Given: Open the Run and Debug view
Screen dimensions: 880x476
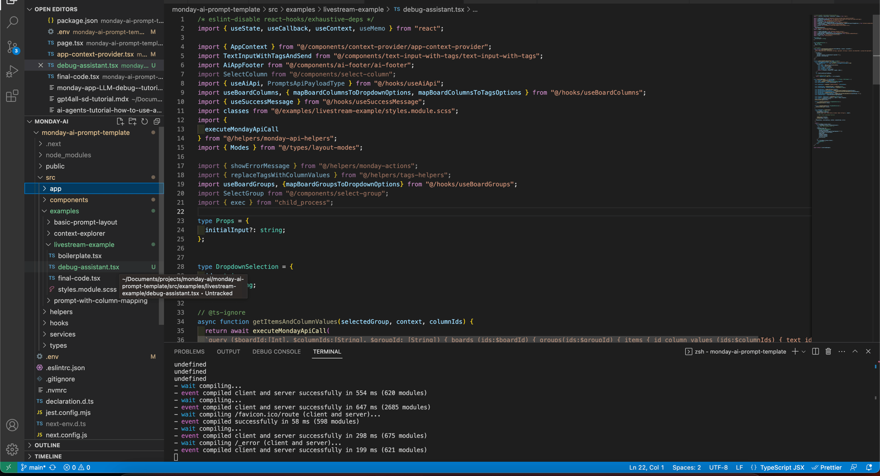Looking at the screenshot, I should click(x=12, y=72).
